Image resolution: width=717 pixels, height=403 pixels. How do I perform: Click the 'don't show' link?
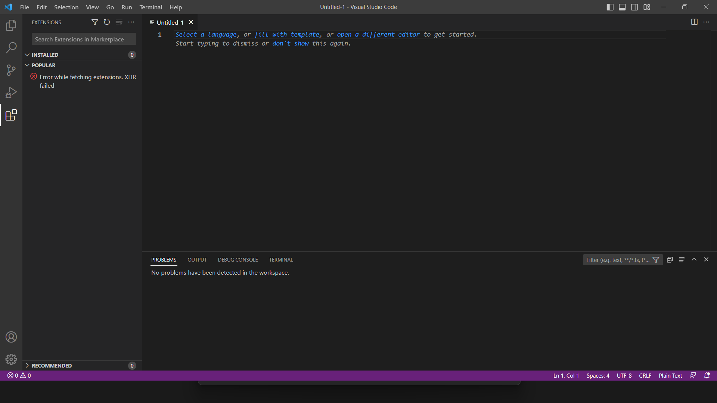coord(290,43)
